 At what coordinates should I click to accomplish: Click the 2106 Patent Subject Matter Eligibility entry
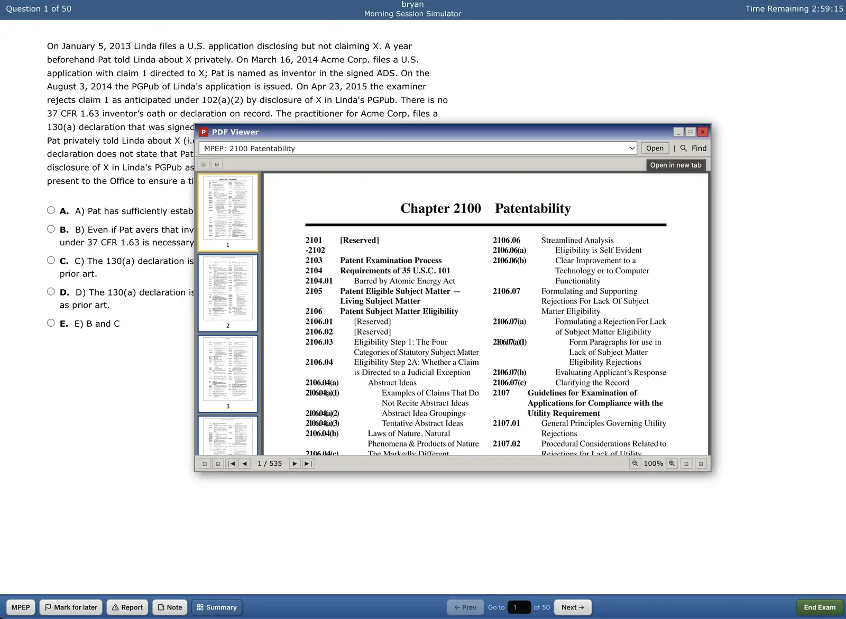[382, 311]
